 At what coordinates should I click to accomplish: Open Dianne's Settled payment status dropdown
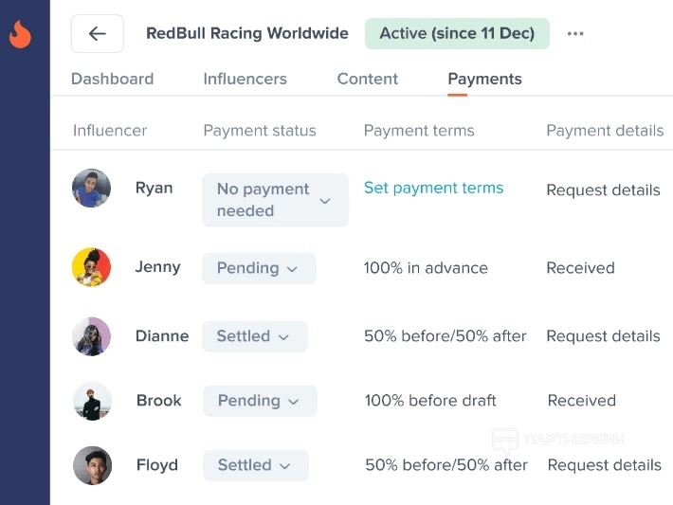click(254, 336)
